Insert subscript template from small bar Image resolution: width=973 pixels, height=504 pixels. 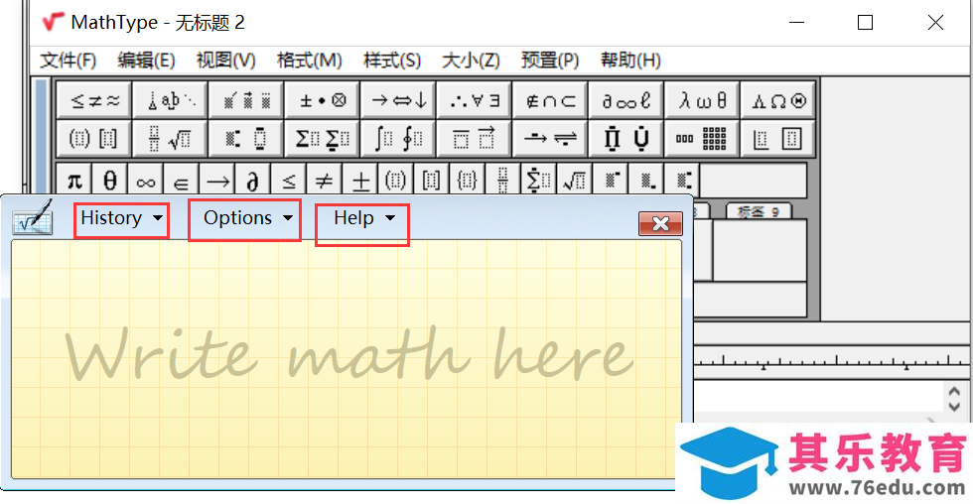[x=645, y=181]
